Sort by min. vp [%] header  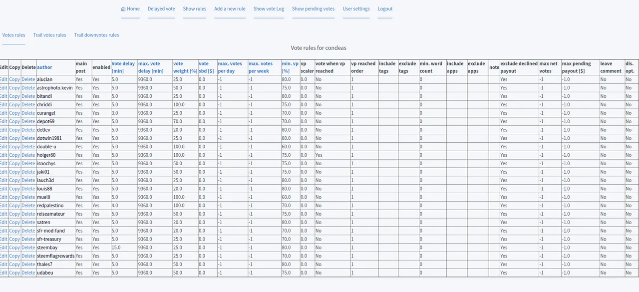click(290, 67)
